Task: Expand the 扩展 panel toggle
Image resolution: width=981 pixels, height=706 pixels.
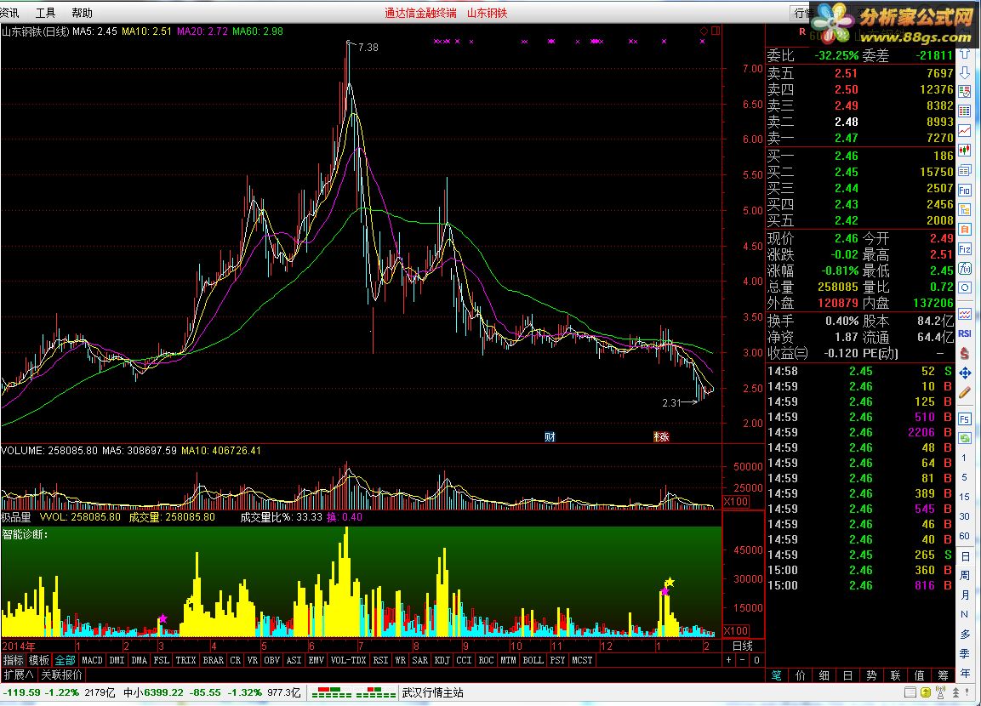Action: pos(19,675)
